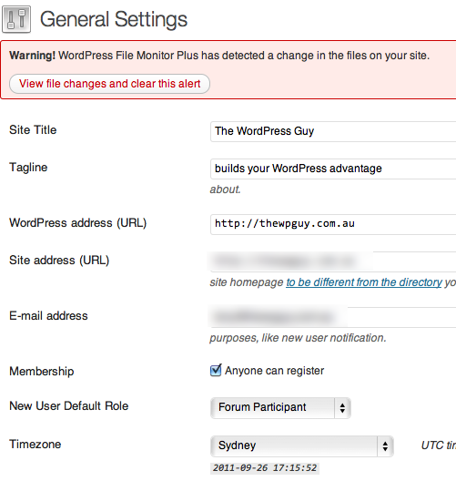456x481 pixels.
Task: Click the Site Title label
Action: [33, 129]
